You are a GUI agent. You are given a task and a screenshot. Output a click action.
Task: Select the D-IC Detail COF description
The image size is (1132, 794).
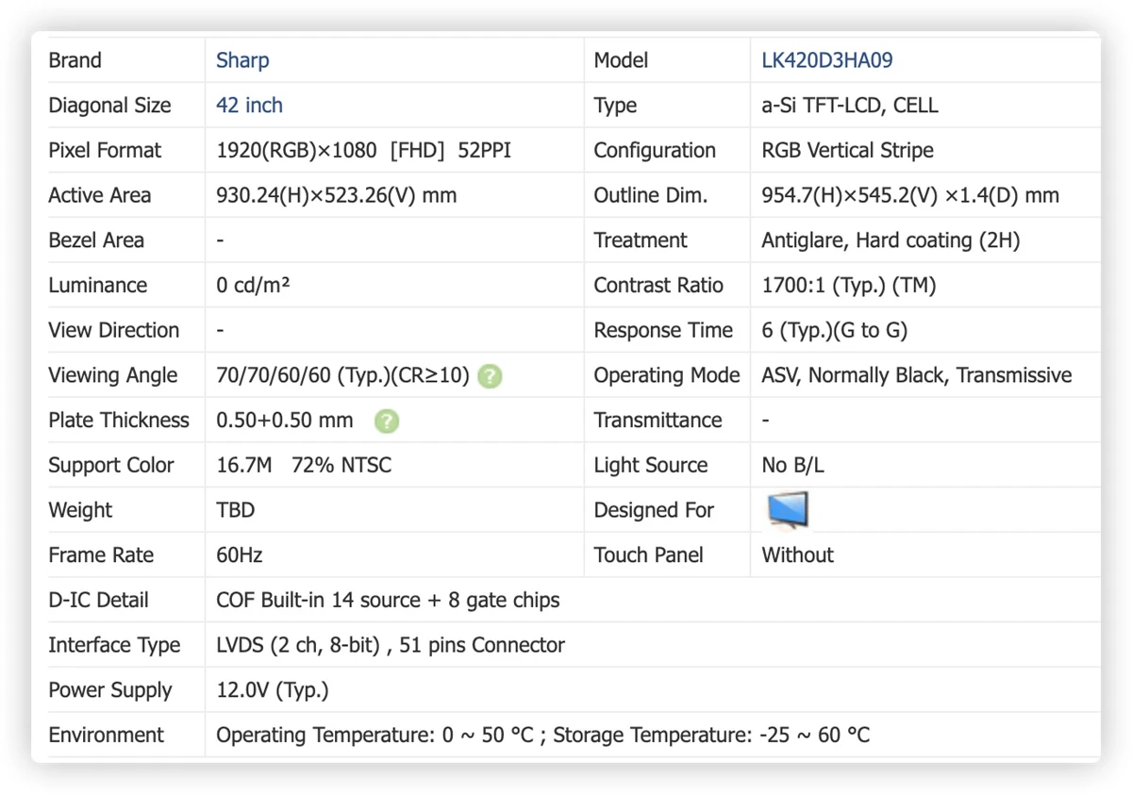tap(388, 601)
